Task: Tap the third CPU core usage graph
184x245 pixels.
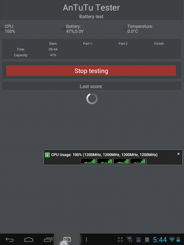Action: click(x=122, y=161)
